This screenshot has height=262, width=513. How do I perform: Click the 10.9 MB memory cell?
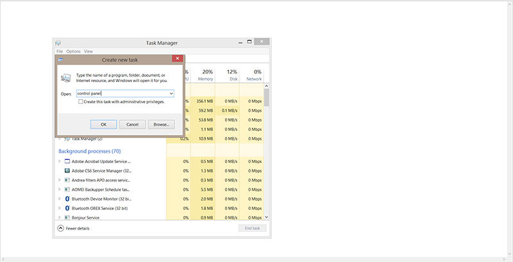point(203,139)
